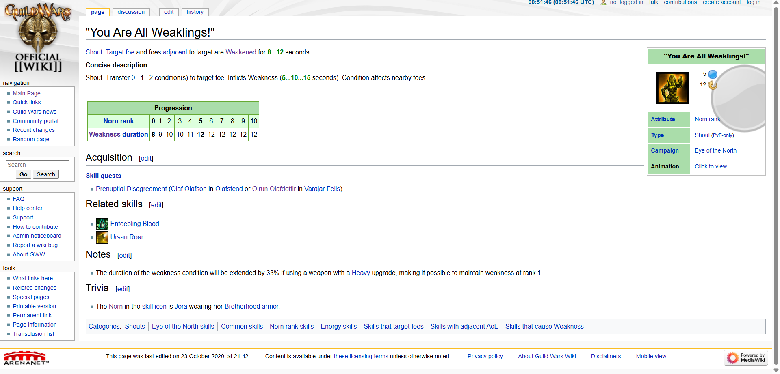Open the Weakened condition link
Image resolution: width=780 pixels, height=374 pixels.
(x=241, y=52)
